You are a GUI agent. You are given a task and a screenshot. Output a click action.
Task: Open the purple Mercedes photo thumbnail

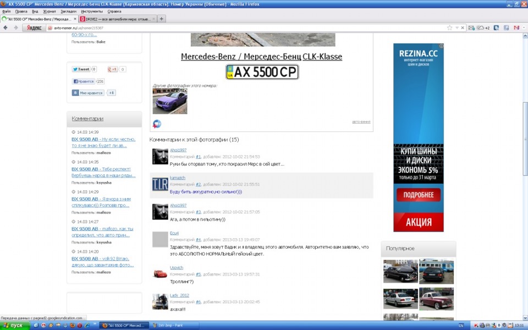[170, 101]
